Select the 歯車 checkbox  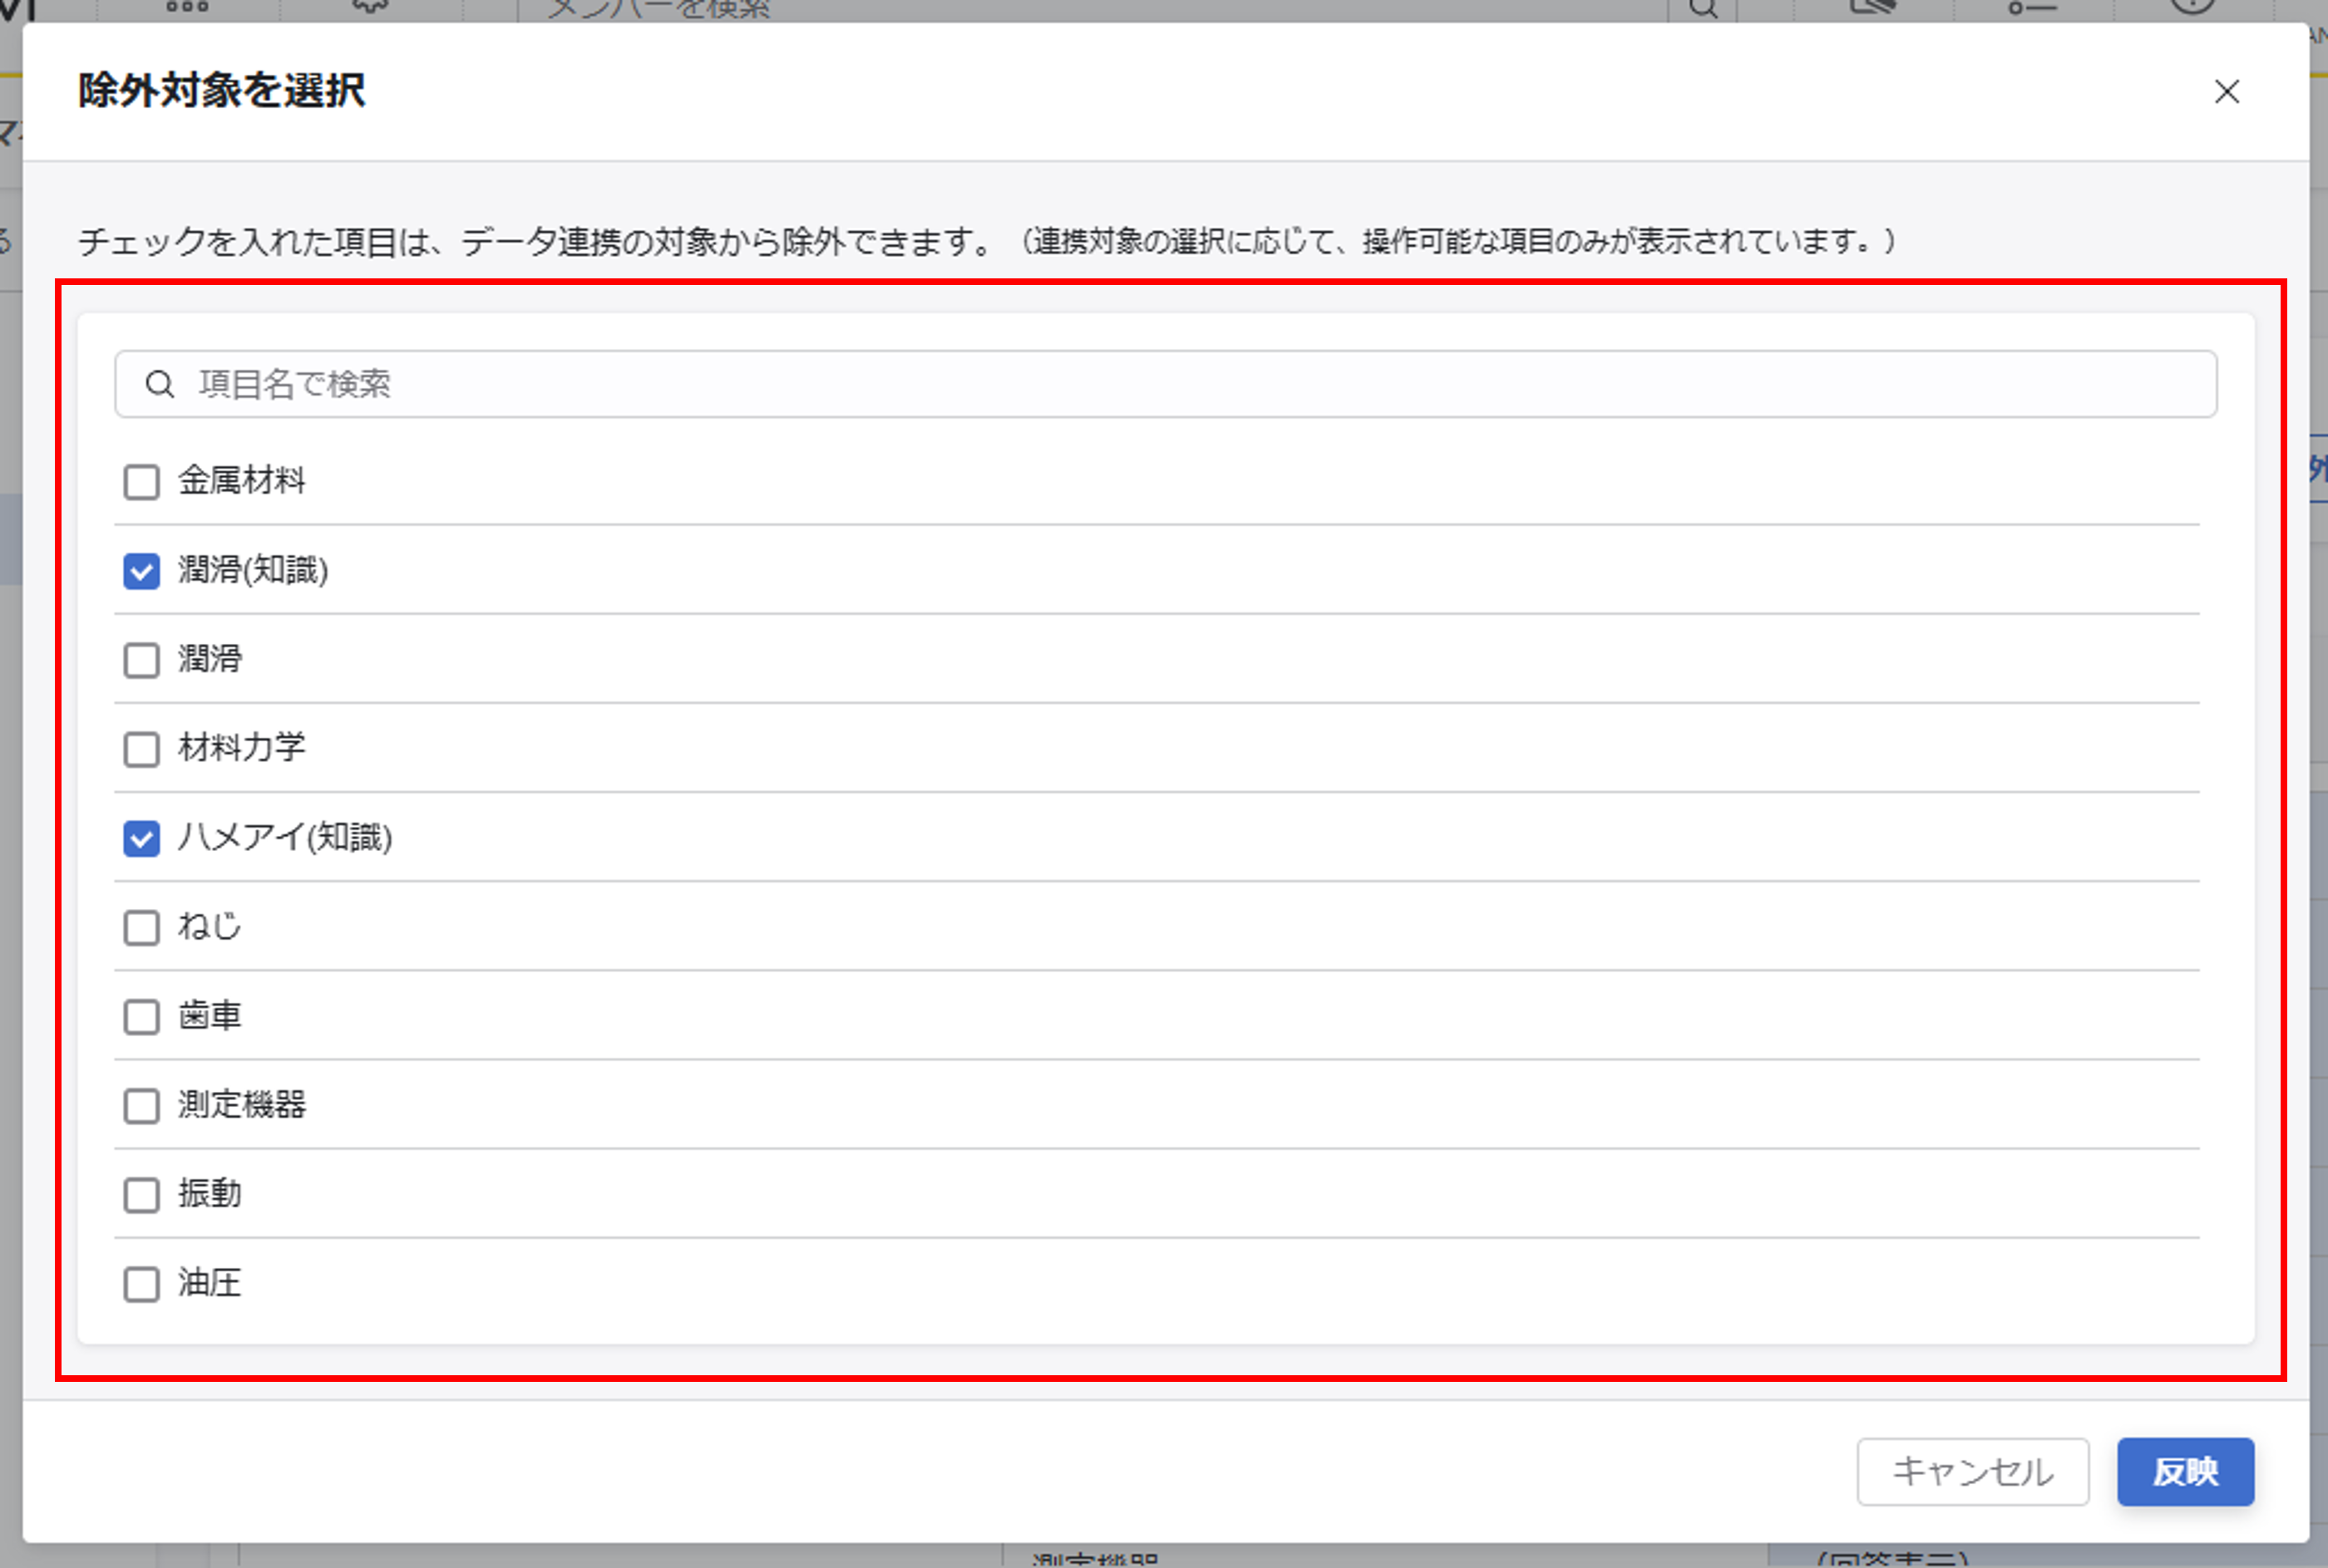tap(141, 1017)
